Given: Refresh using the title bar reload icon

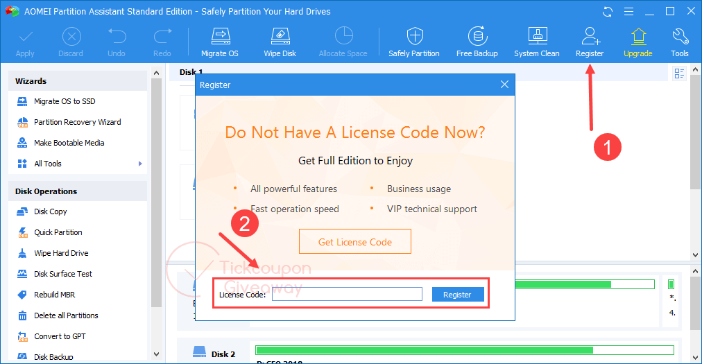Looking at the screenshot, I should (608, 12).
